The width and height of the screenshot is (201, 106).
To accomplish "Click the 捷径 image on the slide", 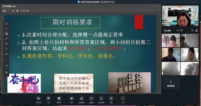I will 130,82.
